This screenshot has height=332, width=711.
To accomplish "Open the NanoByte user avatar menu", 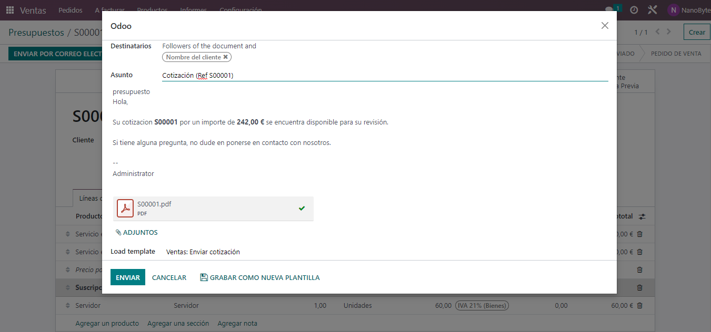I will [689, 10].
